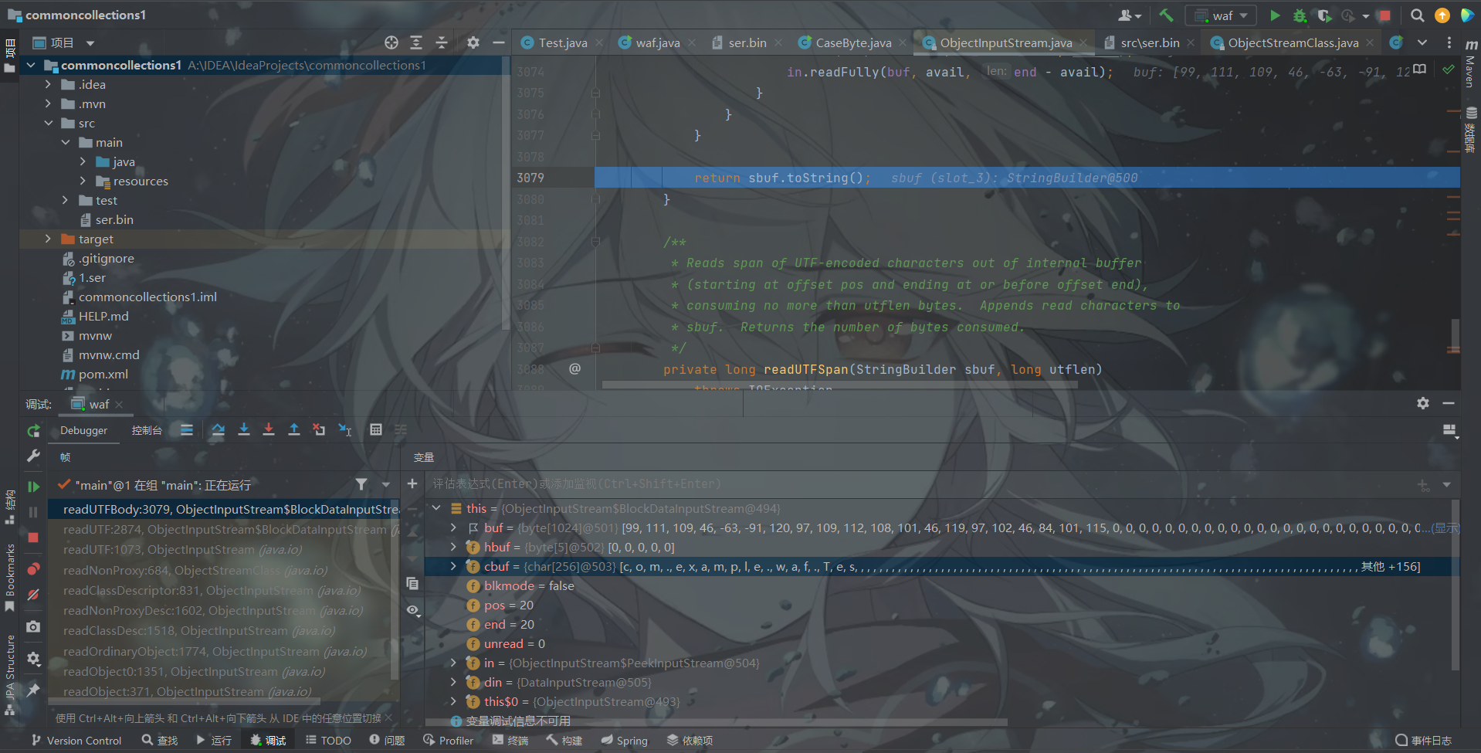The height and width of the screenshot is (753, 1481).
Task: Click the copy icon in the Variables side toolbar
Action: (412, 584)
